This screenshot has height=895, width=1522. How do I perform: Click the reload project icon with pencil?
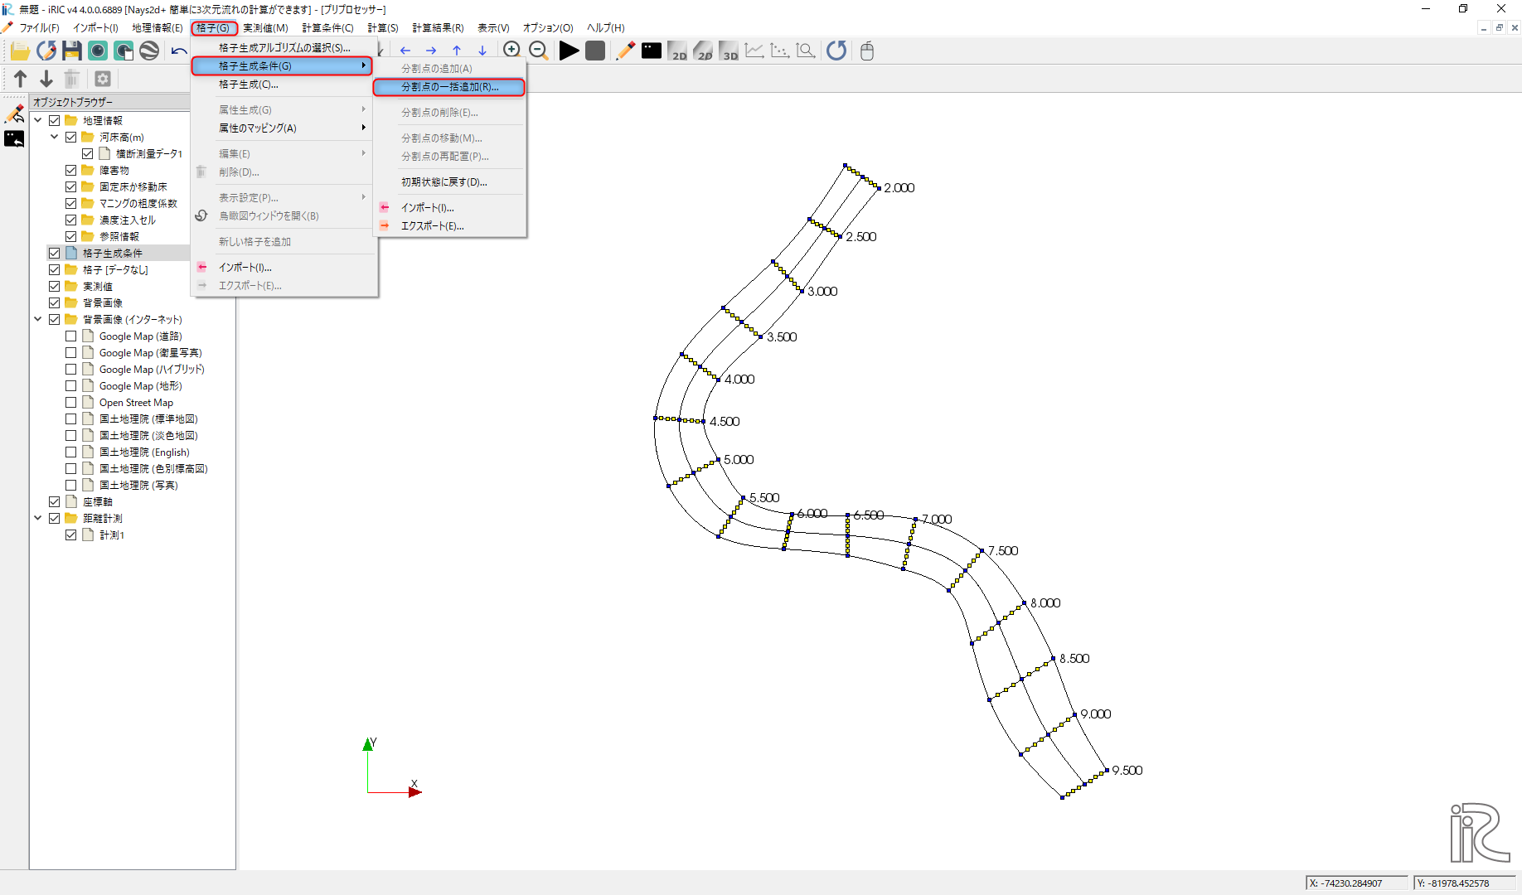click(46, 51)
